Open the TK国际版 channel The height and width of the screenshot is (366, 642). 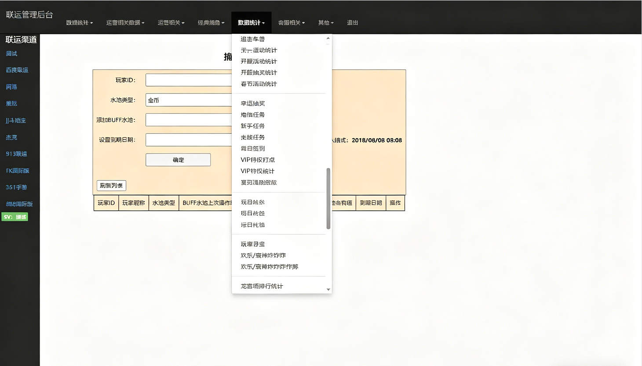[x=17, y=170]
